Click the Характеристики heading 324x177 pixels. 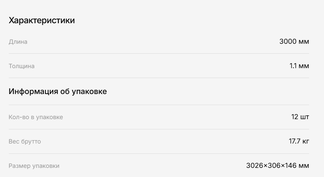coord(42,21)
